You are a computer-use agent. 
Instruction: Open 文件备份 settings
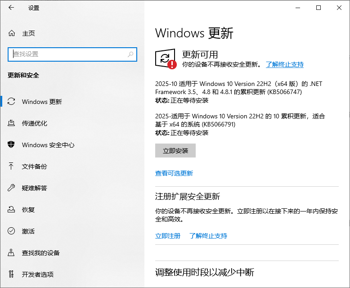tap(34, 166)
